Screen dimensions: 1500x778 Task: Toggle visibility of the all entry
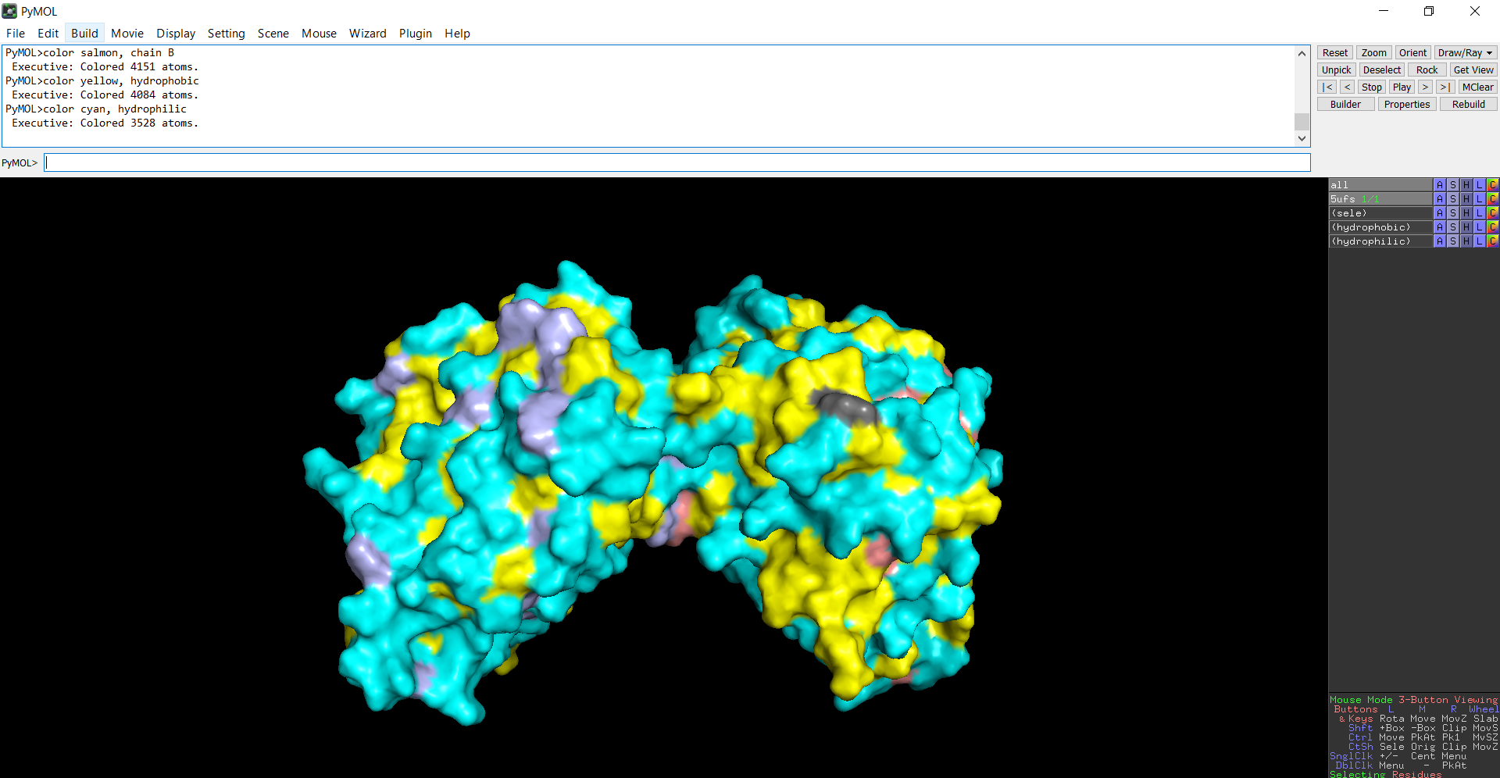tap(1380, 185)
